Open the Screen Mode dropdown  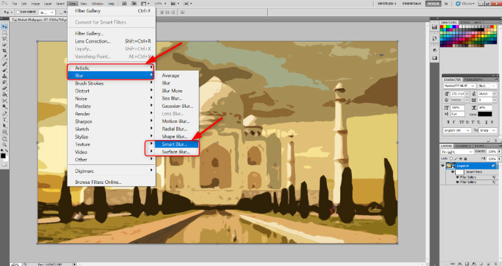tap(187, 4)
